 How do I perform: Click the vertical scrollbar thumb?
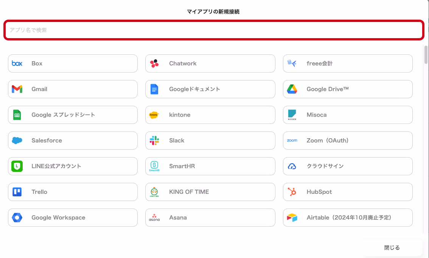click(x=426, y=55)
